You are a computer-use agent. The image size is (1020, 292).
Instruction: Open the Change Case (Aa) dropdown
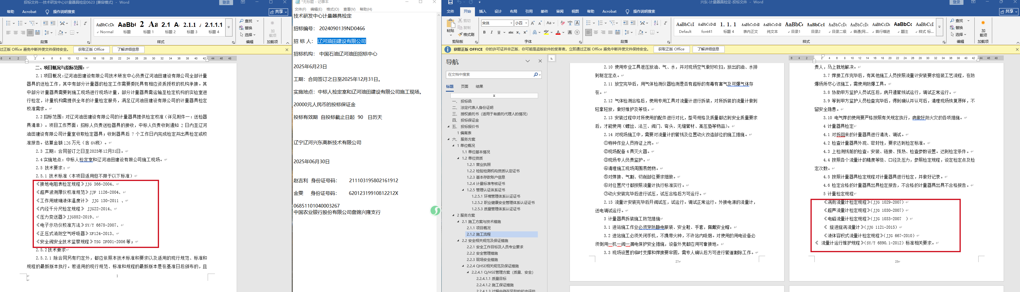(551, 23)
